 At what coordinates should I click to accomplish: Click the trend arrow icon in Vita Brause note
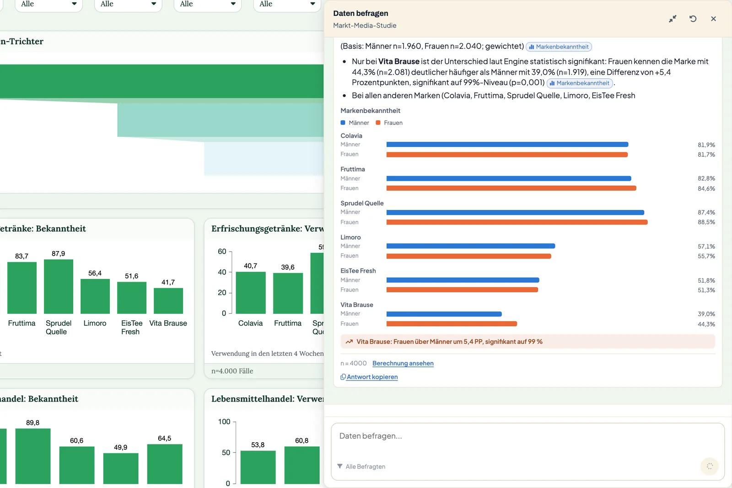point(349,342)
